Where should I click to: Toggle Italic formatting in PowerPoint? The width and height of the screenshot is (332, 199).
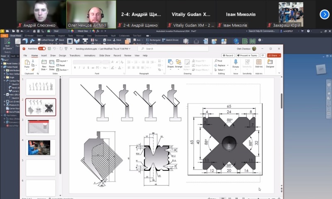pos(79,68)
